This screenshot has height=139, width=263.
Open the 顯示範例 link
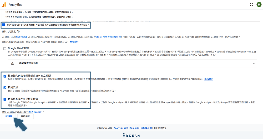(x=209, y=79)
